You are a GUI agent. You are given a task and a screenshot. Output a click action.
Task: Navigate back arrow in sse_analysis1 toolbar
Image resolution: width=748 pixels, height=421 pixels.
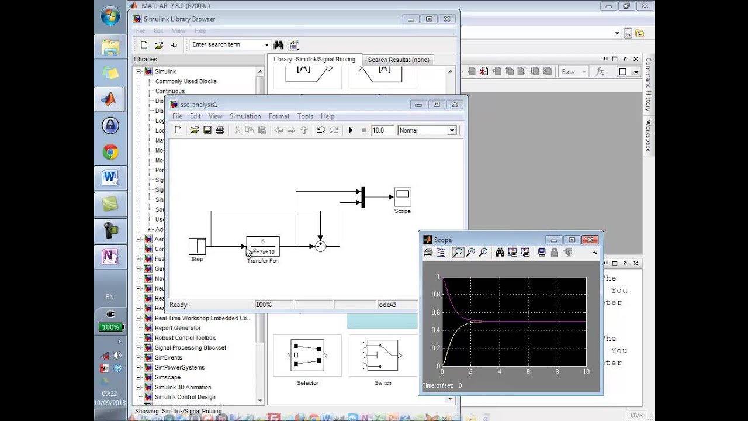click(x=279, y=130)
